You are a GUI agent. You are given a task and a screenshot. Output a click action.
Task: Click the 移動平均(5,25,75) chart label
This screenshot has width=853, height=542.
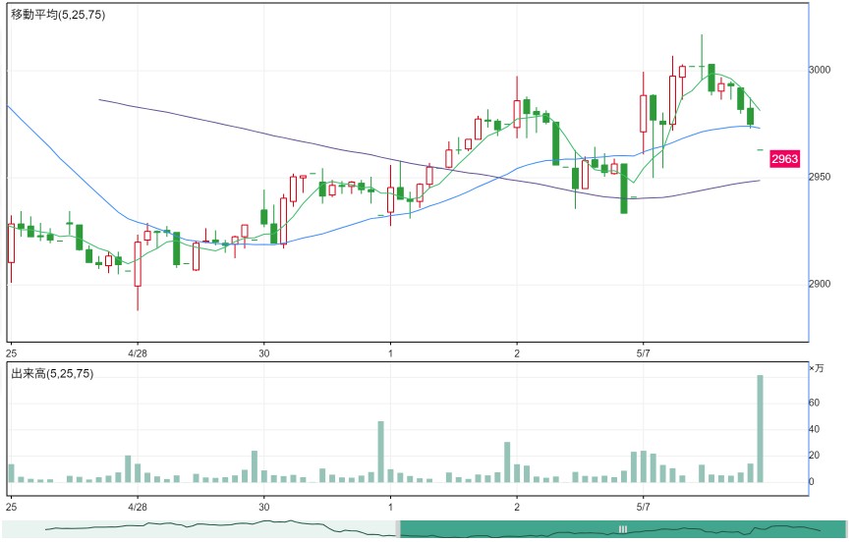[58, 15]
